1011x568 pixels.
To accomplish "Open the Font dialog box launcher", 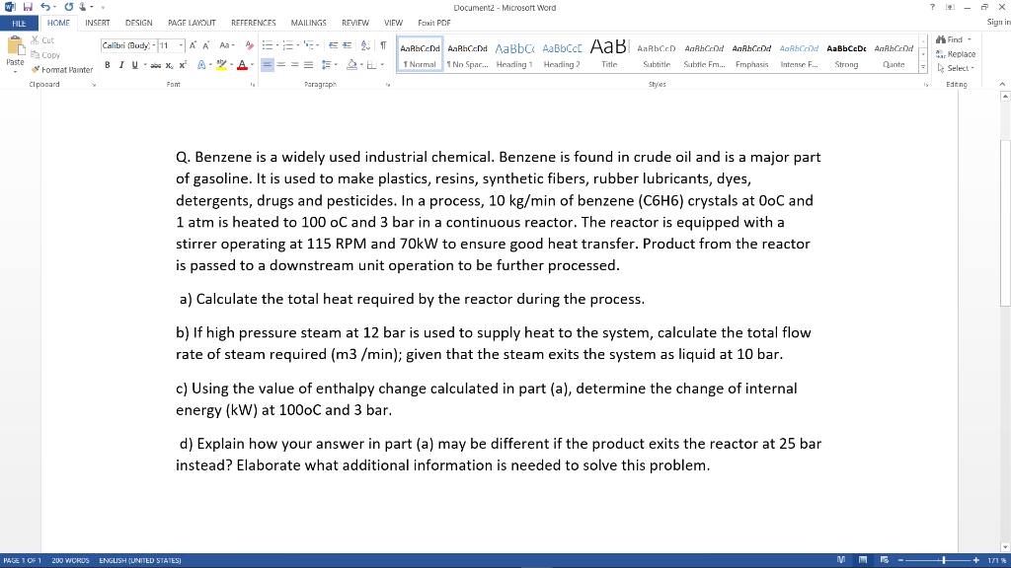I will tap(253, 84).
